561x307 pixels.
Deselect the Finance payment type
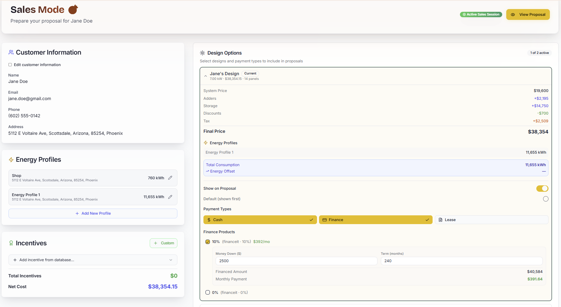376,220
